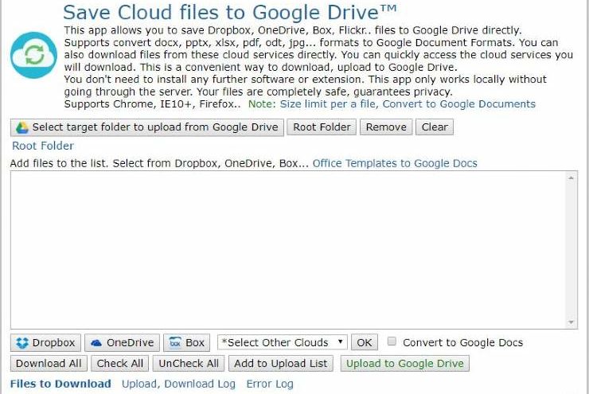Click the Save Cloud files to Google Drive title
The height and width of the screenshot is (394, 589).
229,13
